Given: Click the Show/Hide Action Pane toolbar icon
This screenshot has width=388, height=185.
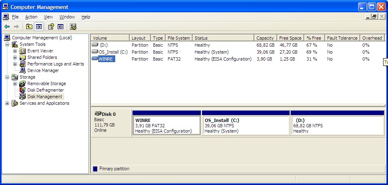Looking at the screenshot, I should click(61, 27).
